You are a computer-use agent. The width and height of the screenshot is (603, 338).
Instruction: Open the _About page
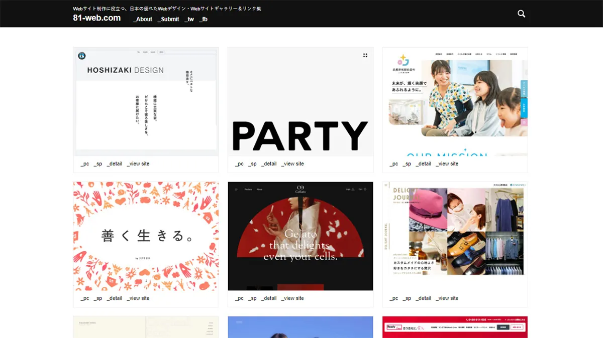[142, 19]
